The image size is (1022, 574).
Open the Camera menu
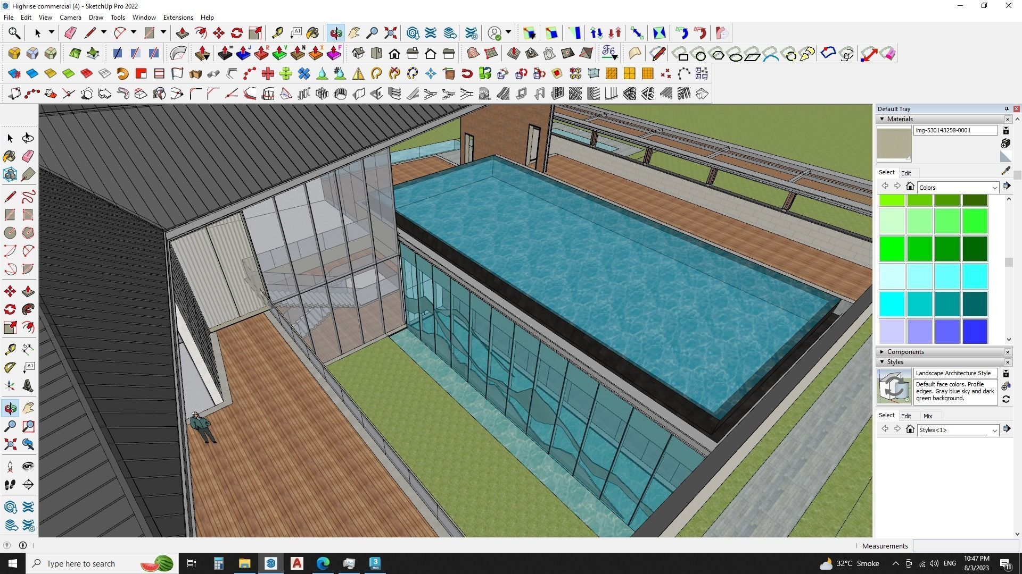(x=70, y=18)
